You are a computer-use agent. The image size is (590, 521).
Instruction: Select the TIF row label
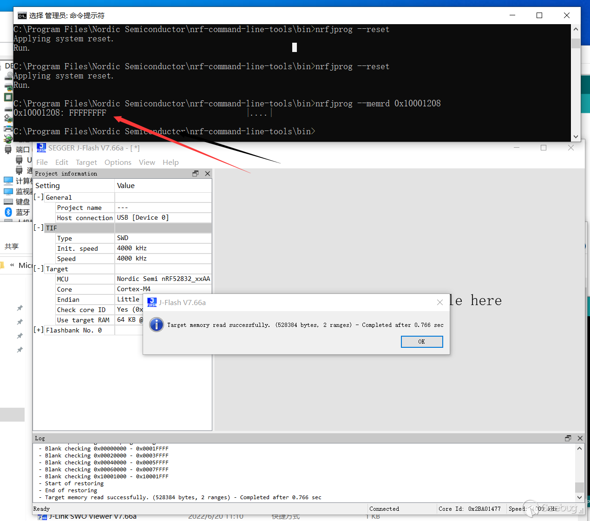(51, 228)
